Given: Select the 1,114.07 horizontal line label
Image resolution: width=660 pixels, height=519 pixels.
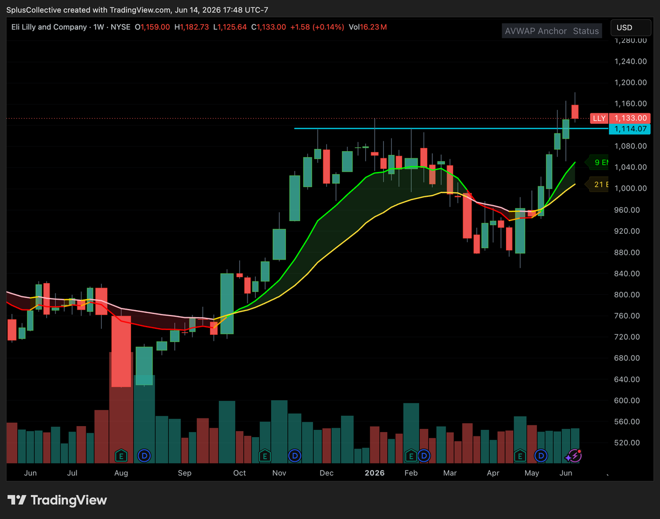Looking at the screenshot, I should pyautogui.click(x=630, y=129).
